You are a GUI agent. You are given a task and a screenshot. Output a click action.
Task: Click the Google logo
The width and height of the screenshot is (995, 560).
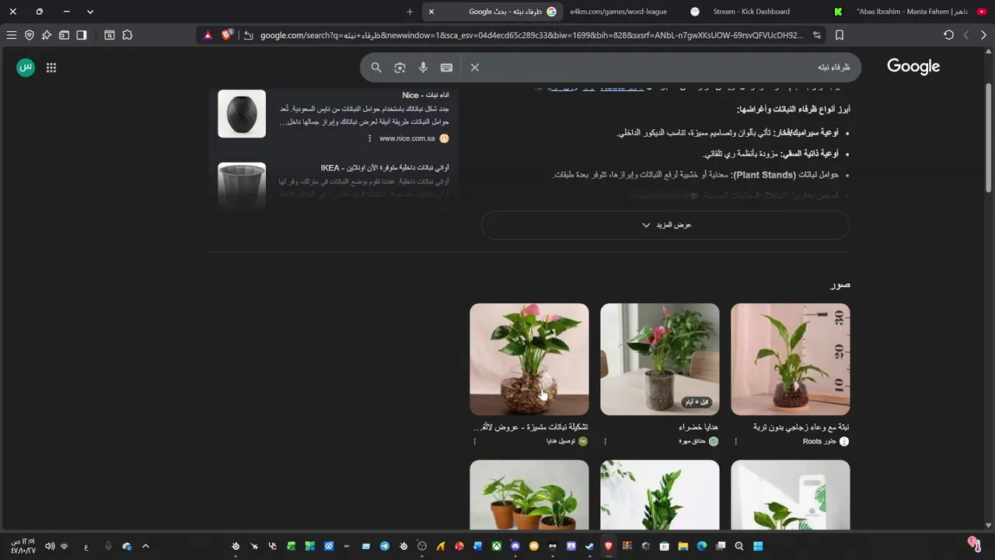(913, 67)
